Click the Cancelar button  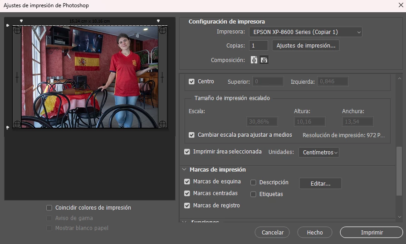[272, 232]
